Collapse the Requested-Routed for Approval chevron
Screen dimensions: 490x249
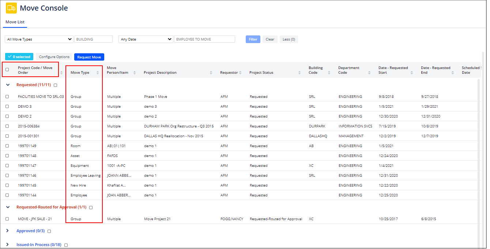(x=8, y=207)
